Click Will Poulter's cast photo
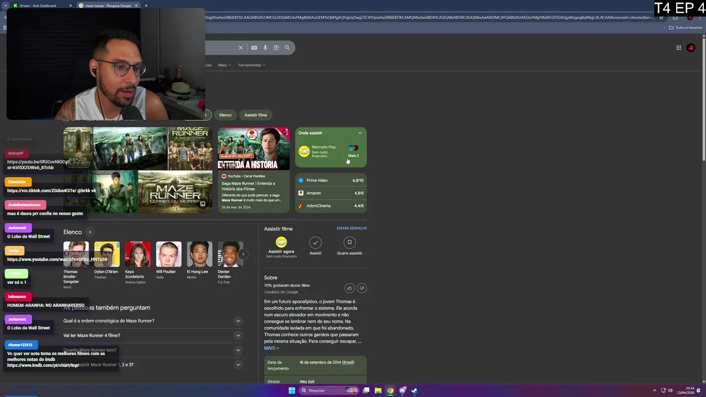The width and height of the screenshot is (706, 397). (x=168, y=254)
